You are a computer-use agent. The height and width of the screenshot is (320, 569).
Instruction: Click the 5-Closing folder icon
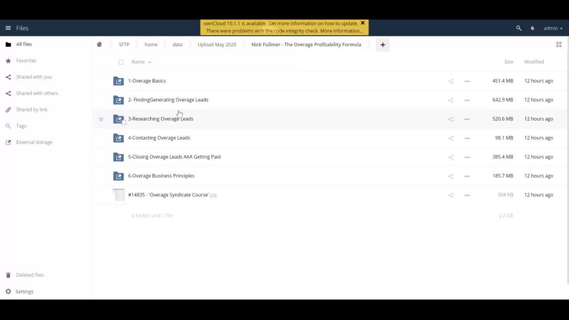point(118,157)
